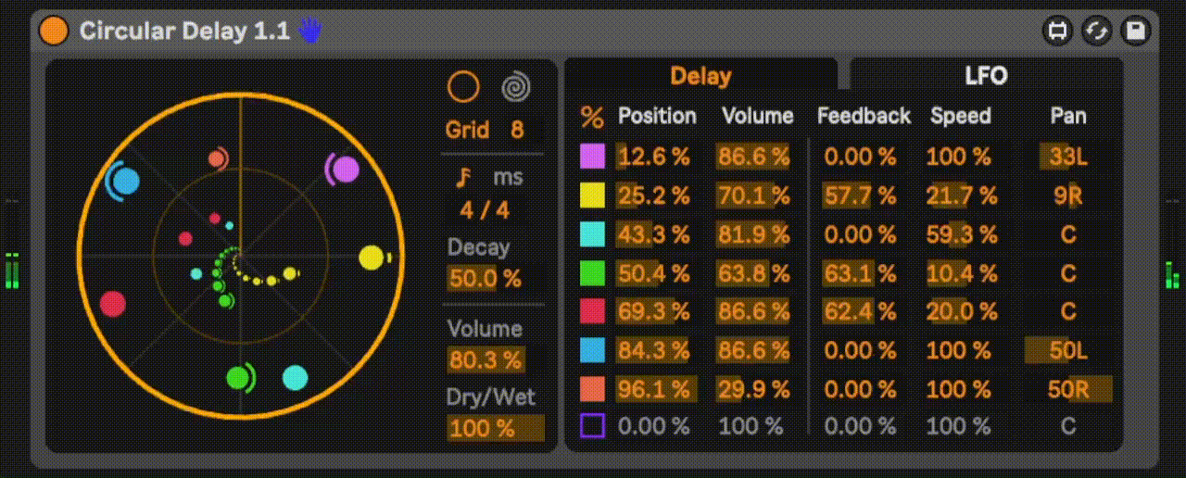
Task: Click the leftmost title bar square icon
Action: pyautogui.click(x=1056, y=31)
